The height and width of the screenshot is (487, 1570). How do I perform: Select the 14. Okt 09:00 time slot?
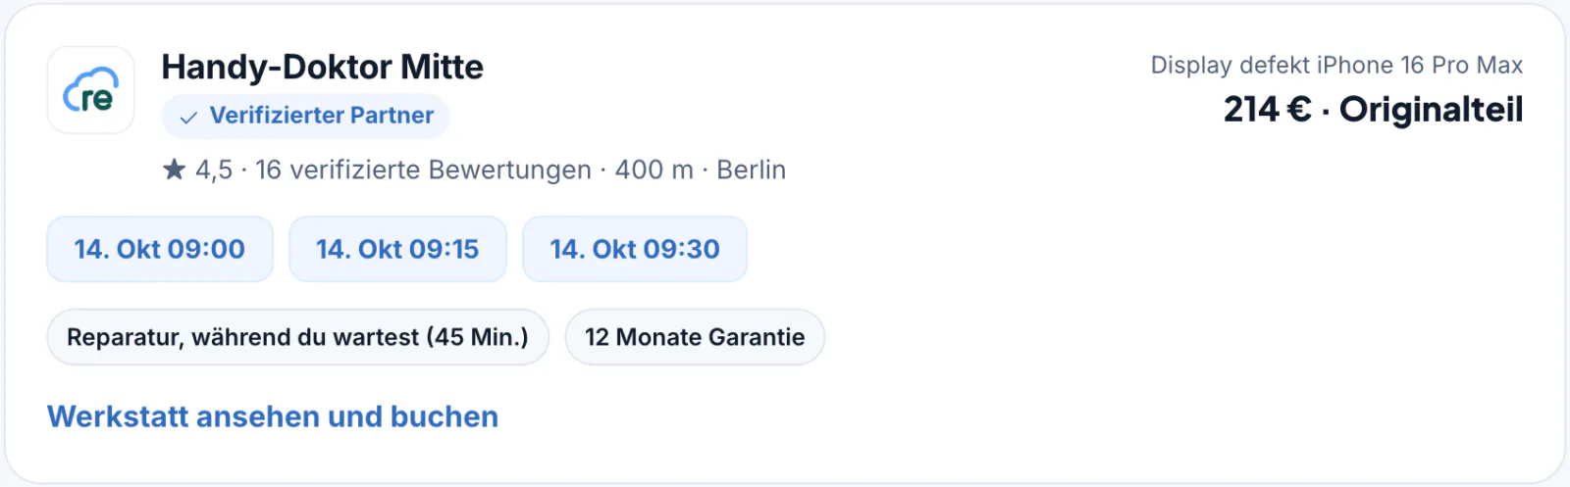[160, 249]
